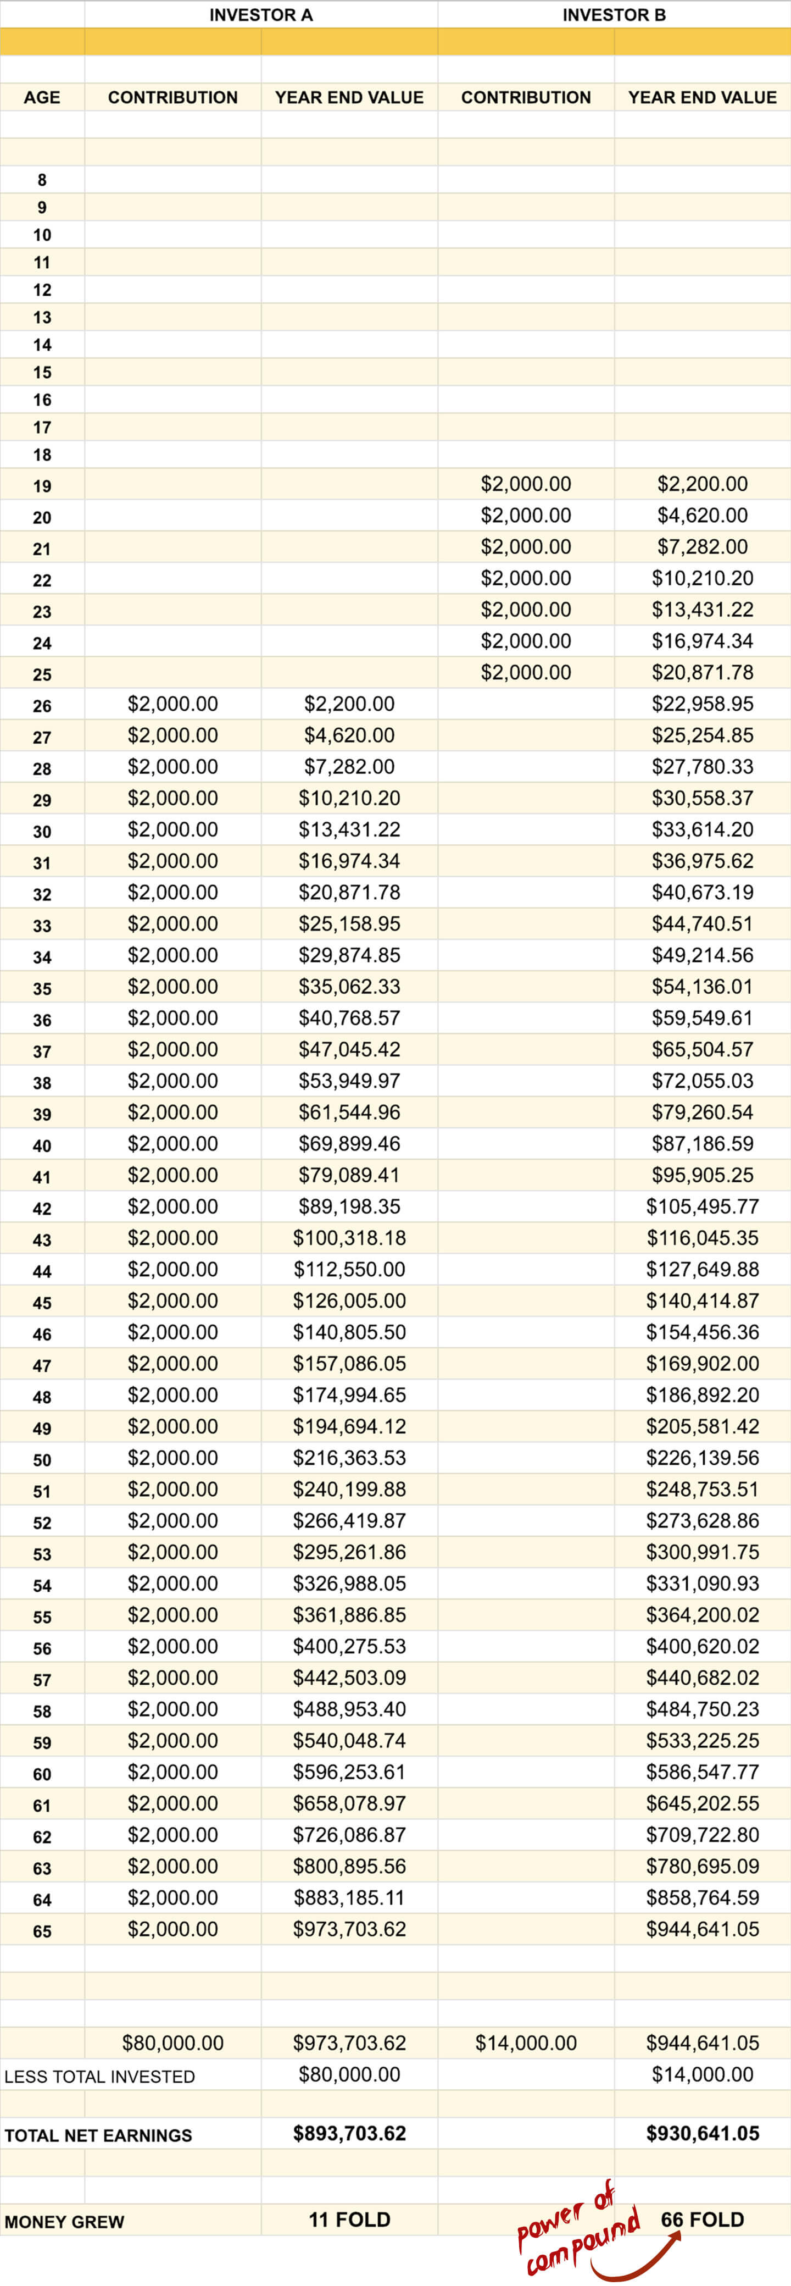Select the INVESTOR A header cell
Image resolution: width=791 pixels, height=2286 pixels.
tap(261, 15)
